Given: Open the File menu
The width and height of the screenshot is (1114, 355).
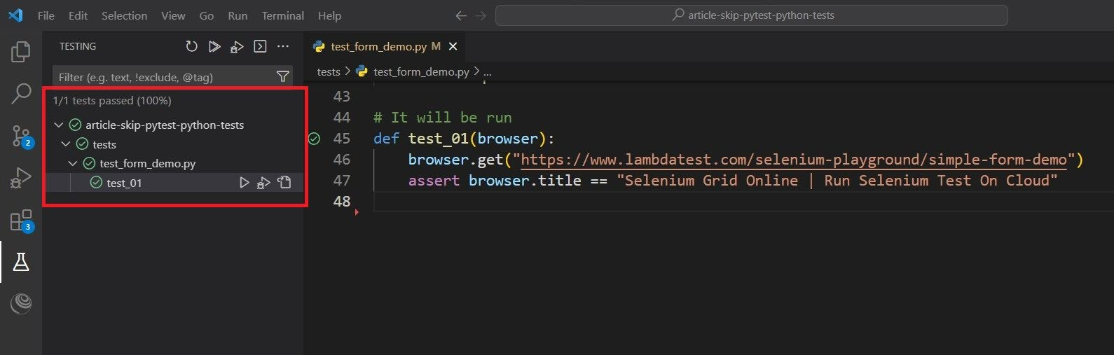Looking at the screenshot, I should tap(46, 15).
